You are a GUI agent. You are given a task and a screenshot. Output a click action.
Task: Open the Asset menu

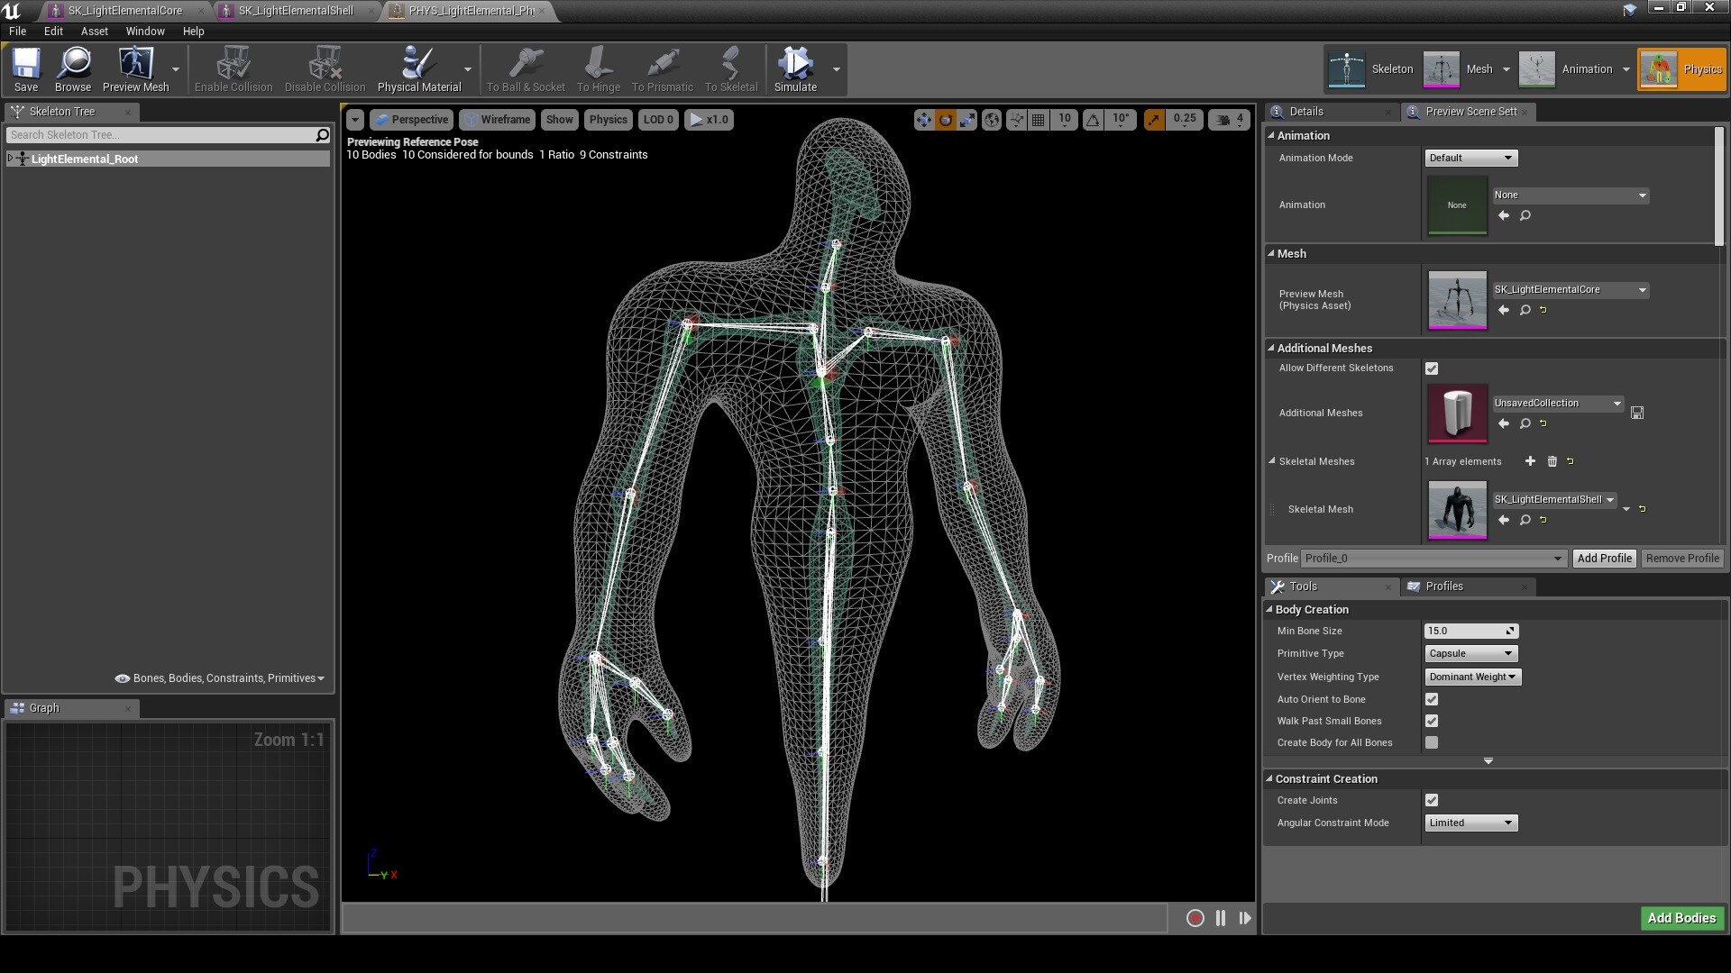coord(94,31)
